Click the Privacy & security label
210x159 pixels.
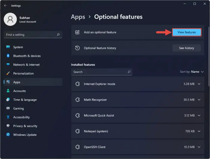[25, 126]
